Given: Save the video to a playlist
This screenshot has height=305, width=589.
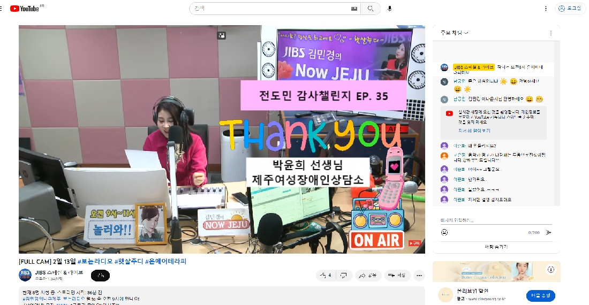Looking at the screenshot, I should tap(397, 276).
